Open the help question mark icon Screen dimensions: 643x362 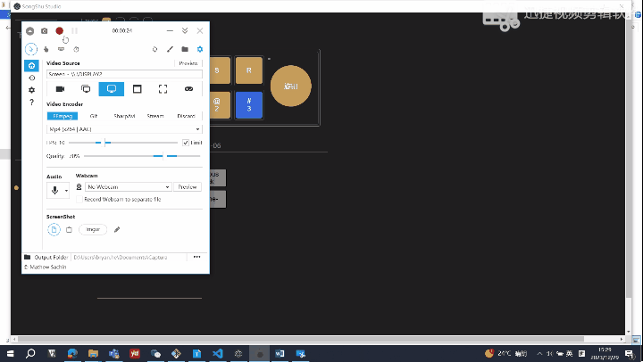tap(32, 103)
